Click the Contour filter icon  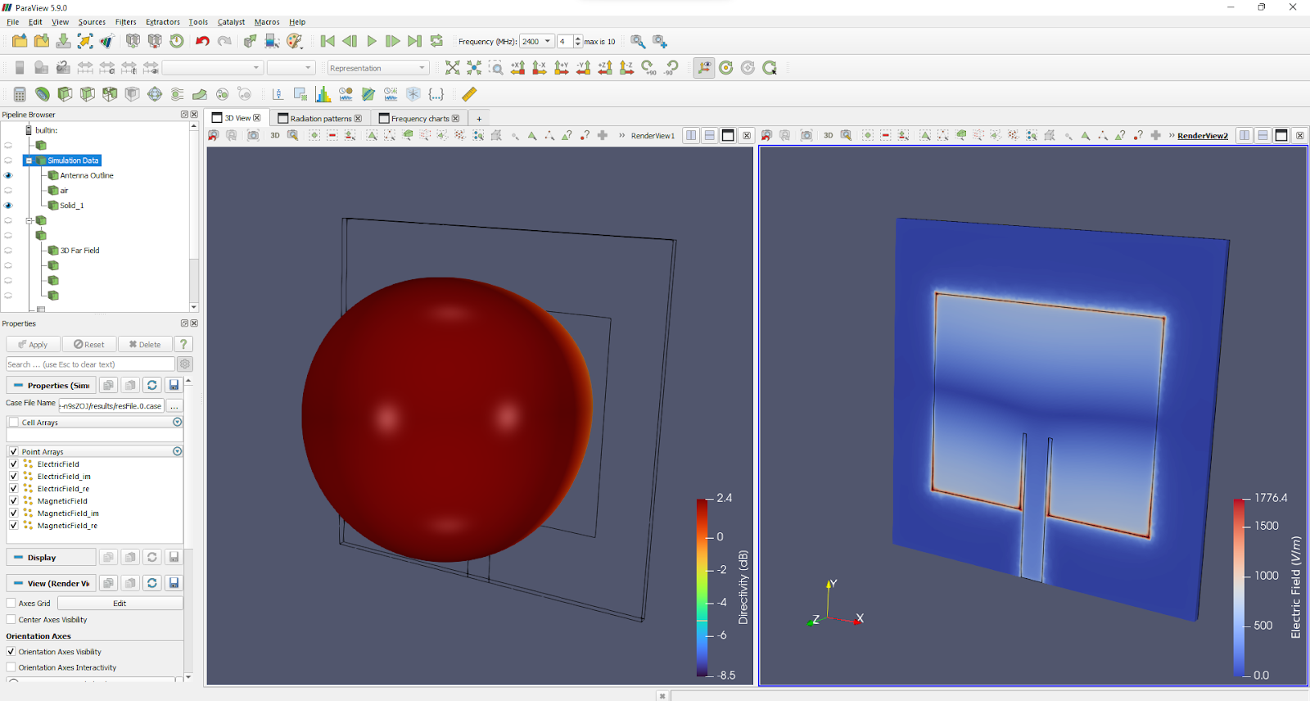coord(42,94)
